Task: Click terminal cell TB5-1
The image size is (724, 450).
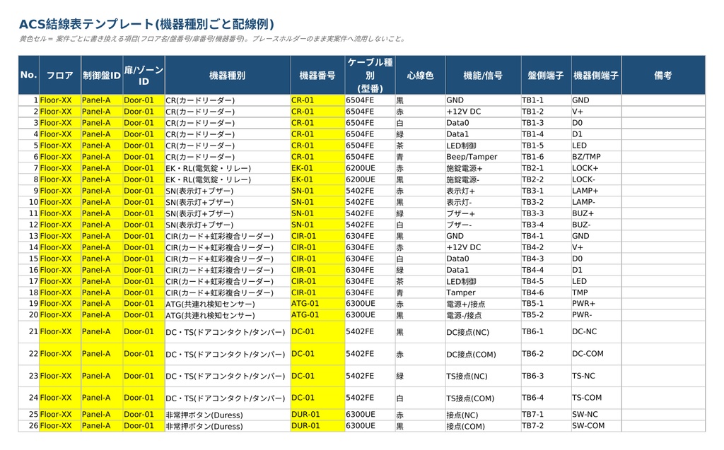Action: coord(546,304)
